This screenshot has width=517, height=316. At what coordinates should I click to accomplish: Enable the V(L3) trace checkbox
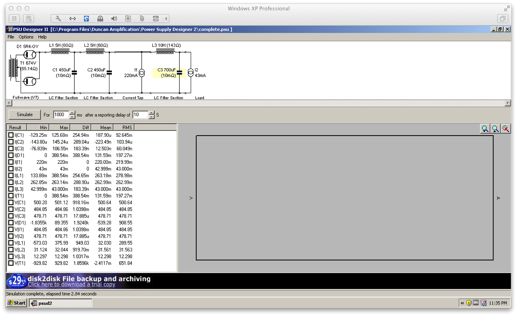[x=11, y=256]
